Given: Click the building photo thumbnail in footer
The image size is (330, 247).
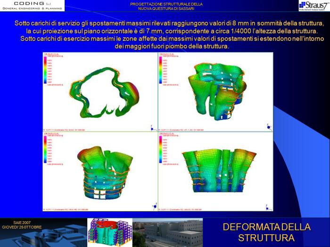Looking at the screenshot, I should [167, 232].
